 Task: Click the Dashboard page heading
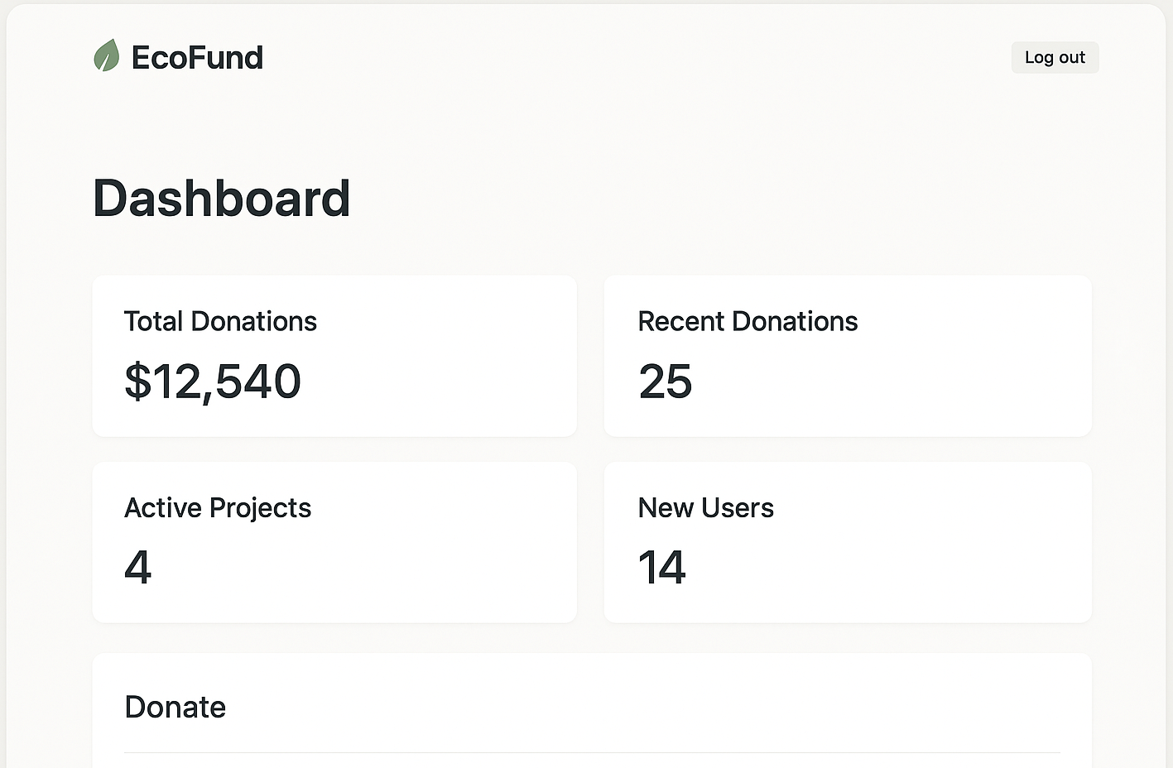pos(221,199)
